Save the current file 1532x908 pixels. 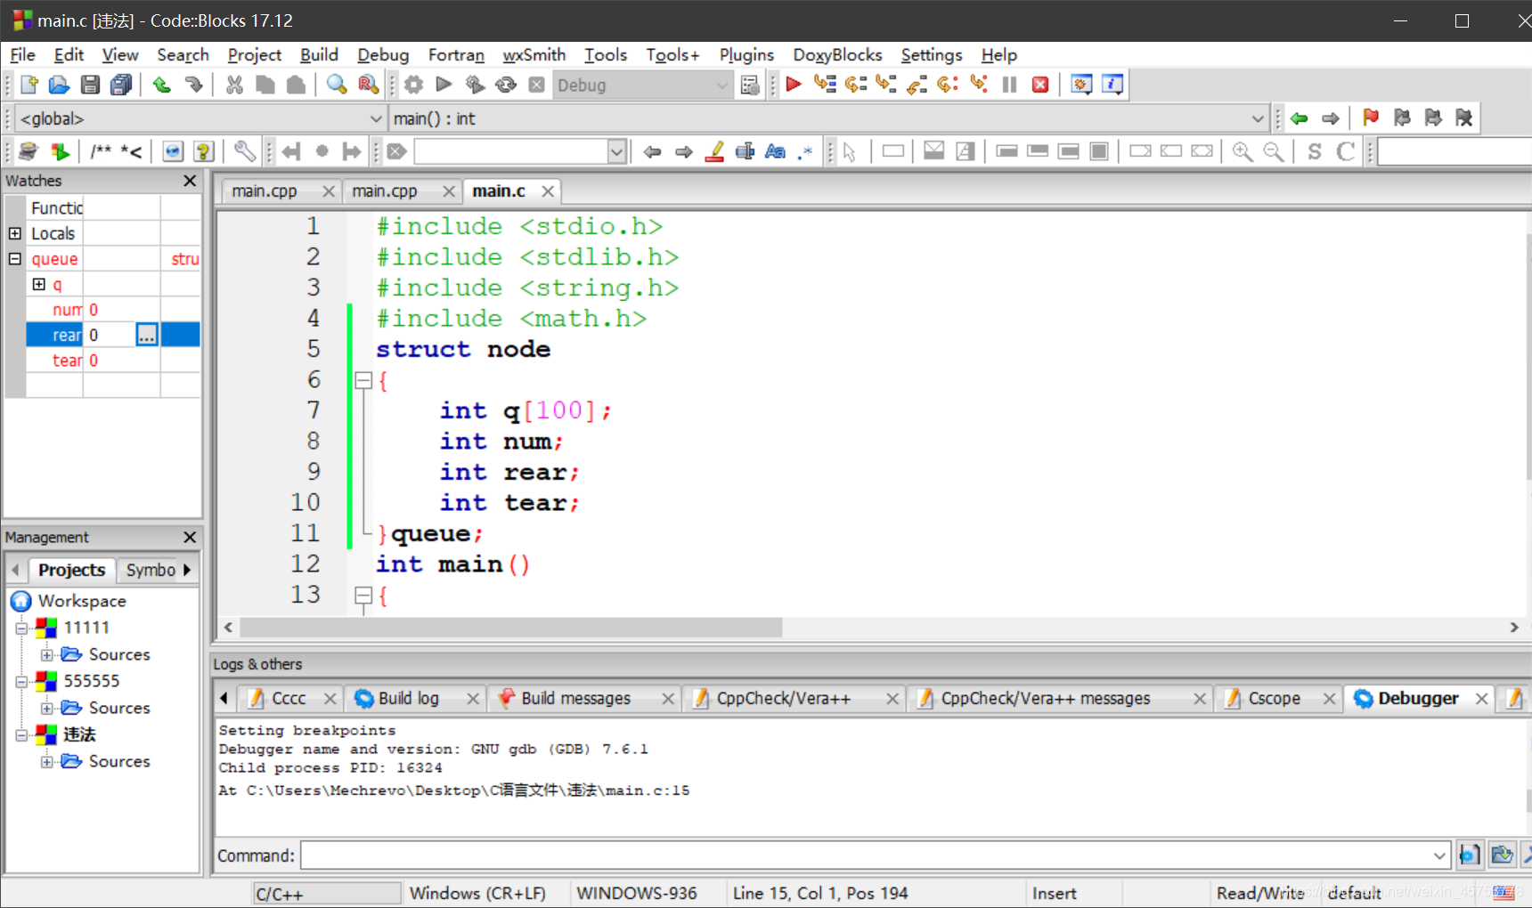pyautogui.click(x=90, y=85)
